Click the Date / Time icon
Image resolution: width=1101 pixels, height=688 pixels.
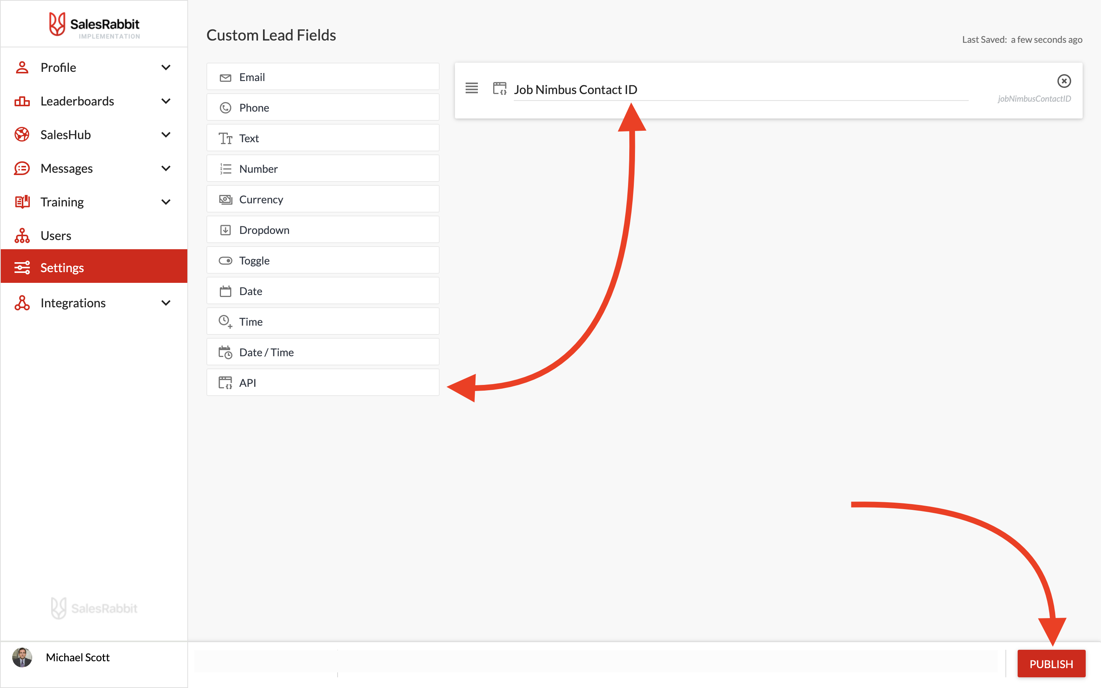[225, 352]
